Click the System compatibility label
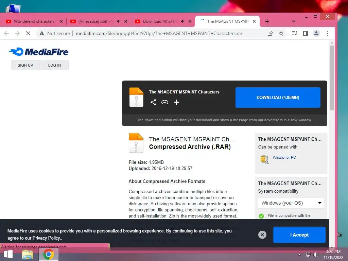348x261 pixels. coord(278,191)
